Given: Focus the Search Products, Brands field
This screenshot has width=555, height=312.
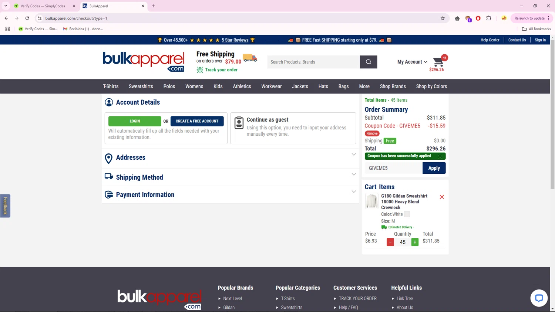Looking at the screenshot, I should [313, 62].
